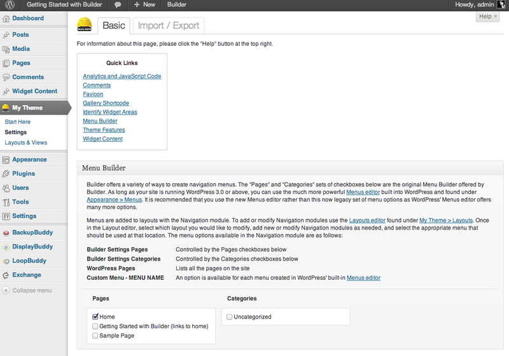
Task: Check the Uncategorized category checkbox
Action: tap(230, 317)
